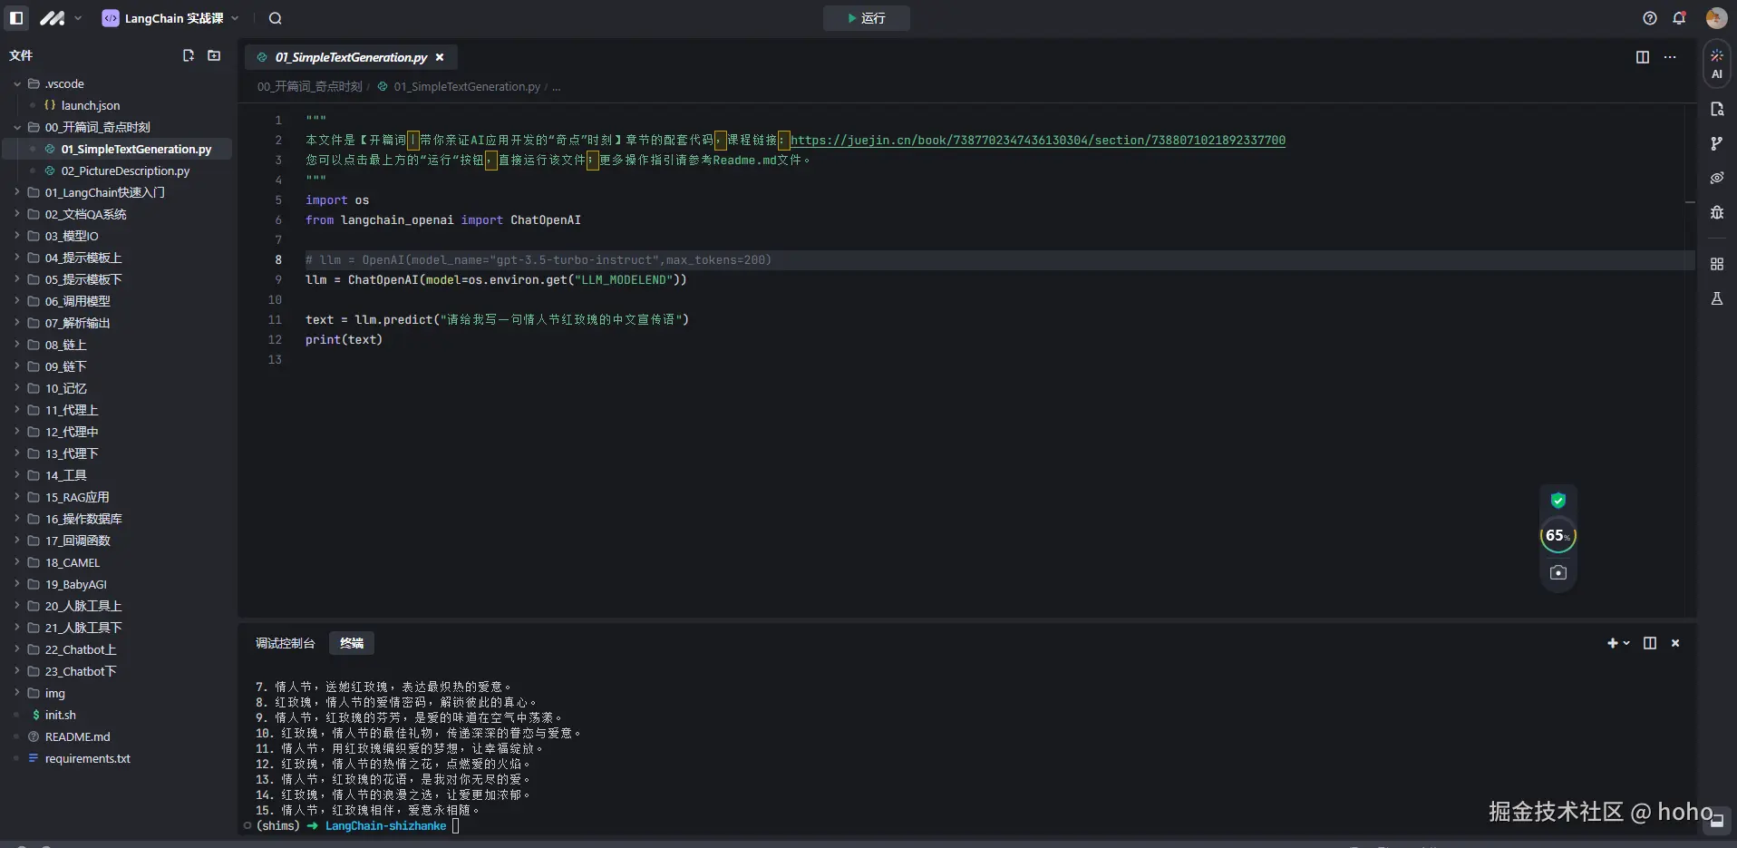Click the 运行 run button
The width and height of the screenshot is (1737, 848).
point(866,18)
